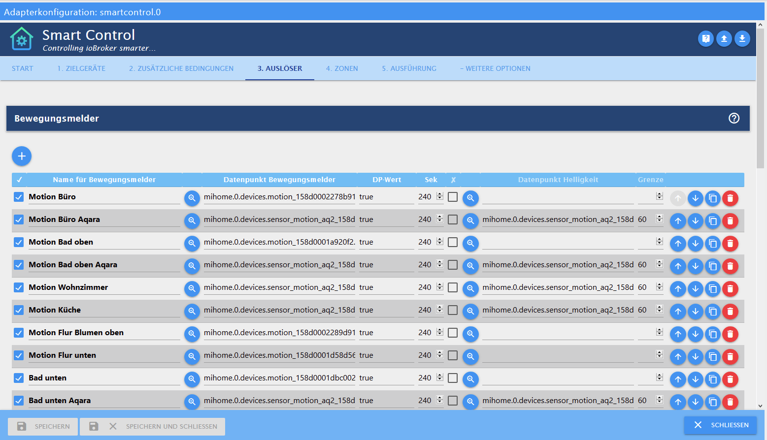Click SPEICHERN UND SCHLIESSEN button
The width and height of the screenshot is (767, 440).
tap(153, 426)
